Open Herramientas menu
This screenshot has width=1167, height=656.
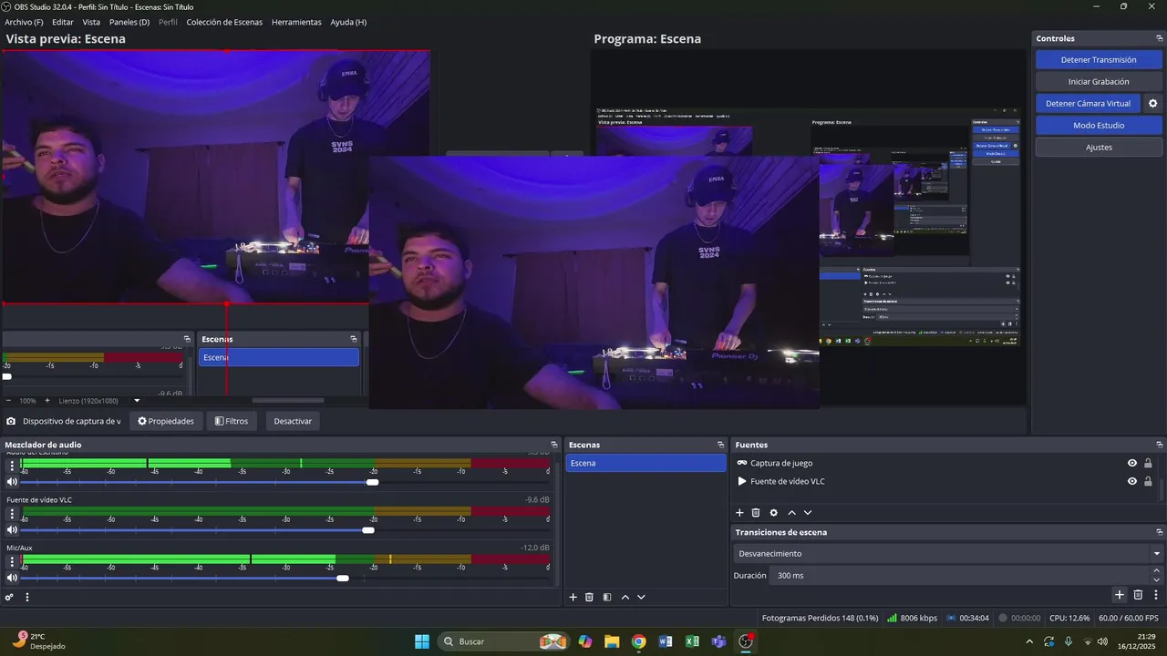pyautogui.click(x=296, y=22)
